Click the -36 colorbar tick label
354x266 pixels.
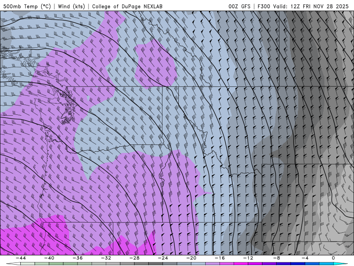point(77,258)
